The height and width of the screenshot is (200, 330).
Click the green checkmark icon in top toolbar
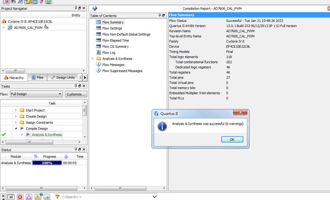pos(48,2)
